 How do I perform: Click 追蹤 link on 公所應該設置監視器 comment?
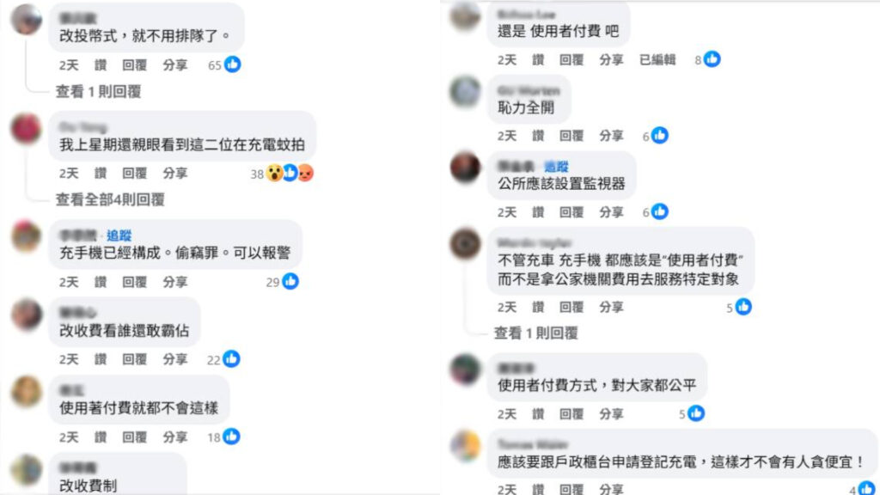pyautogui.click(x=556, y=167)
